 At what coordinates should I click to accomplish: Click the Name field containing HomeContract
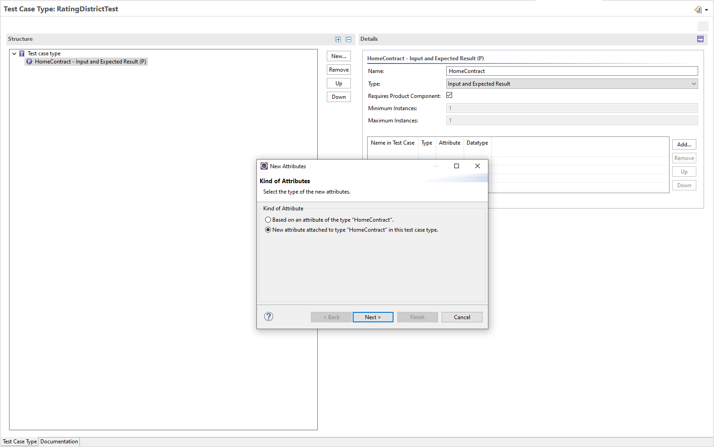coord(572,71)
